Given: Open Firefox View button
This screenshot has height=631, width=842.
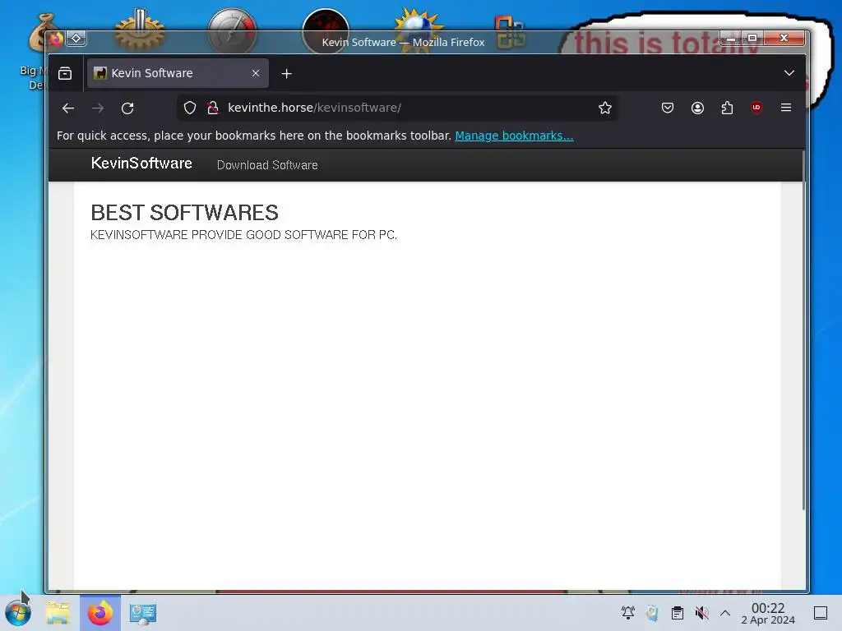Looking at the screenshot, I should pos(65,73).
